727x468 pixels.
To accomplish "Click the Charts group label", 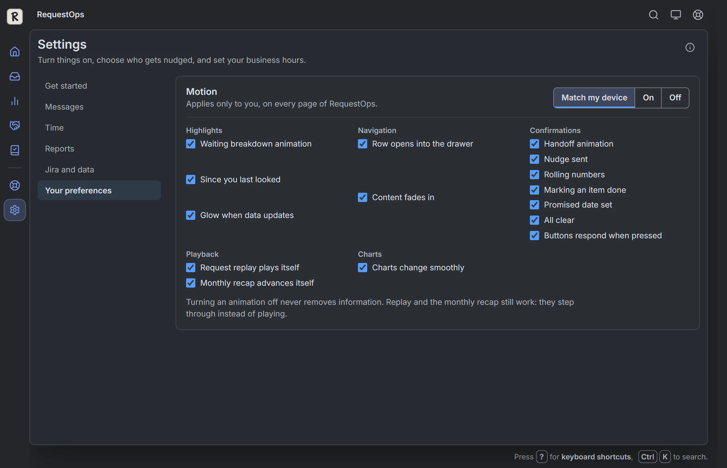I will click(370, 254).
